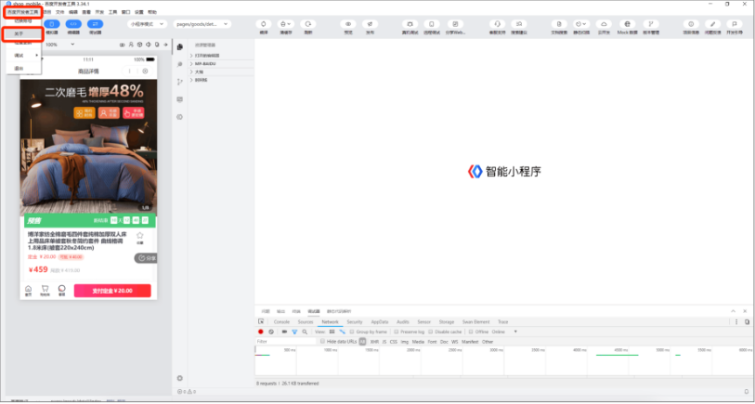Open the Online throttling dropdown
The height and width of the screenshot is (404, 755).
504,332
